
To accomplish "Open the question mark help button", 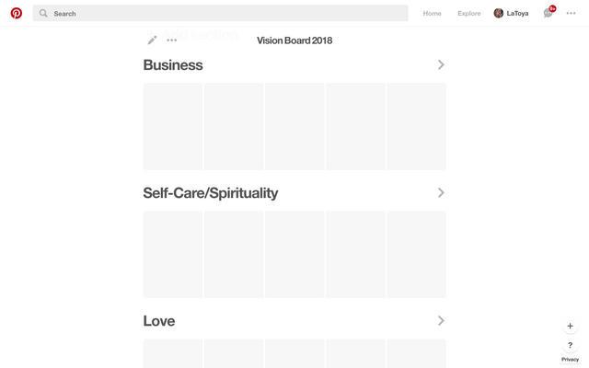I will (570, 345).
